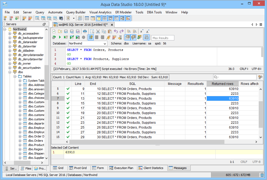
Task: Click the Save floppy disk icon
Action: tap(66, 31)
